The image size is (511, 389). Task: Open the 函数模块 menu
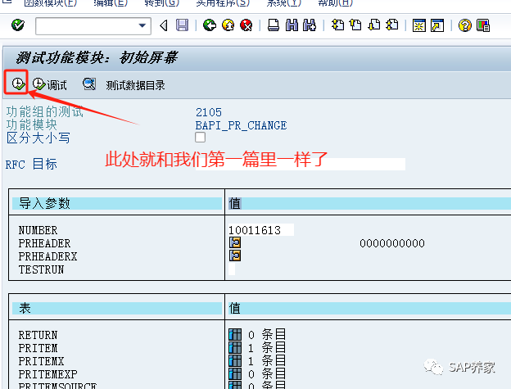point(50,3)
